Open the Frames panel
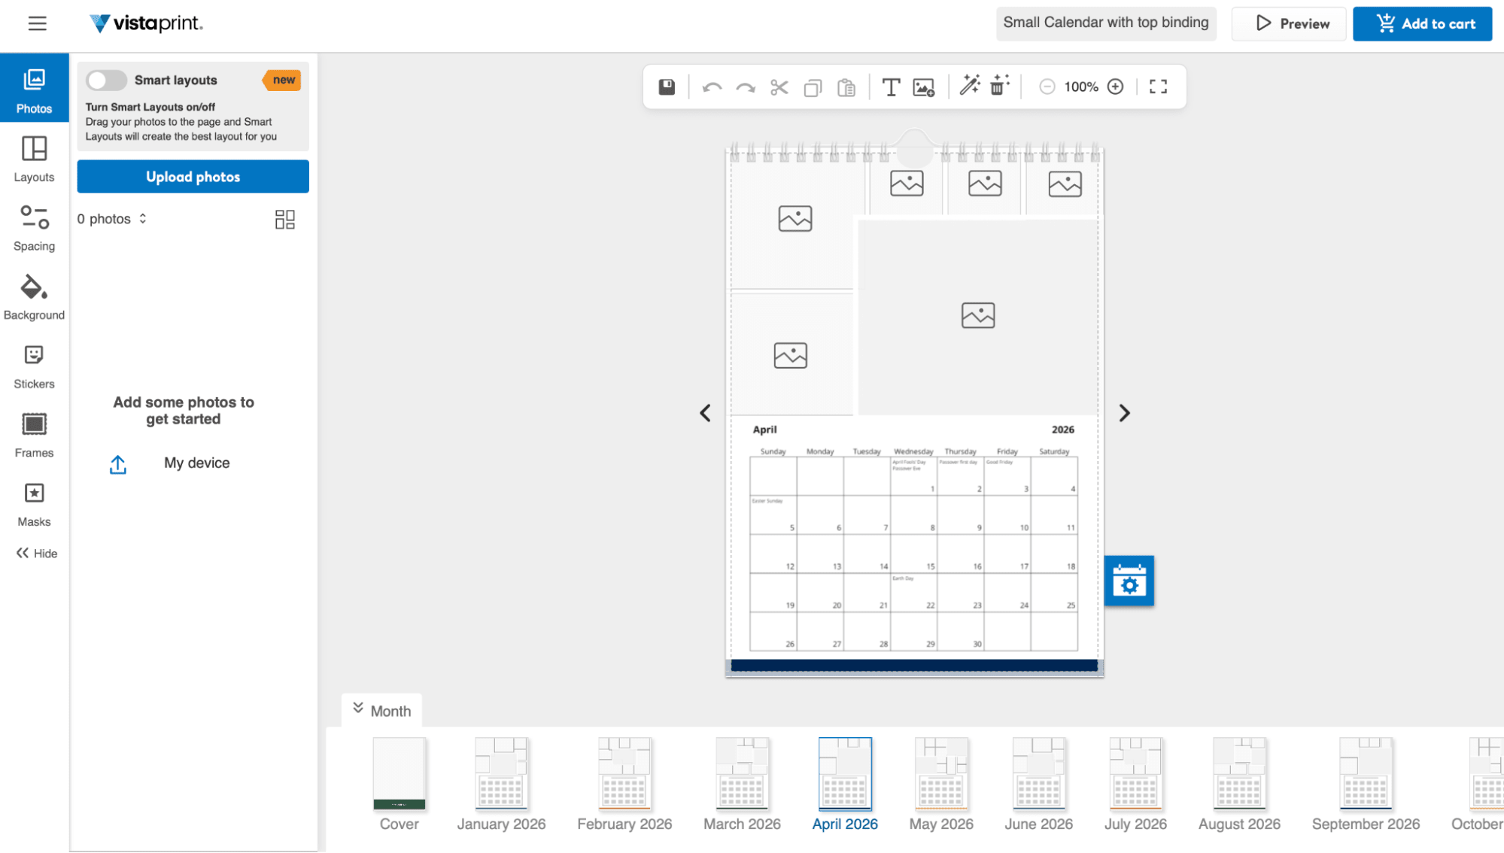The width and height of the screenshot is (1504, 853). point(34,433)
